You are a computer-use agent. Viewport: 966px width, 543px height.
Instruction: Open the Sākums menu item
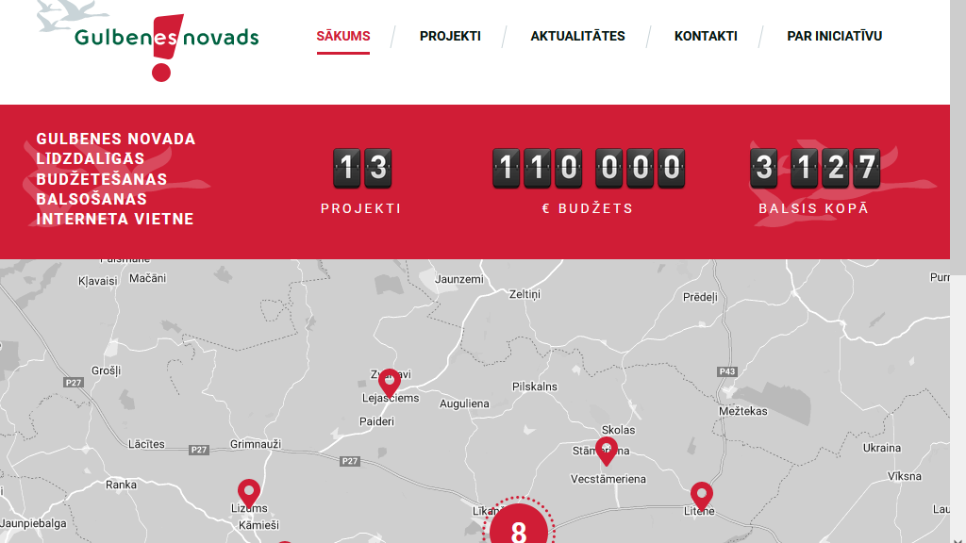click(343, 37)
